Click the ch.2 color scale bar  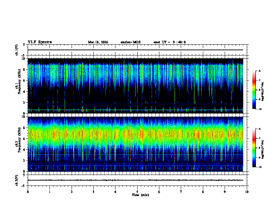[254, 148]
